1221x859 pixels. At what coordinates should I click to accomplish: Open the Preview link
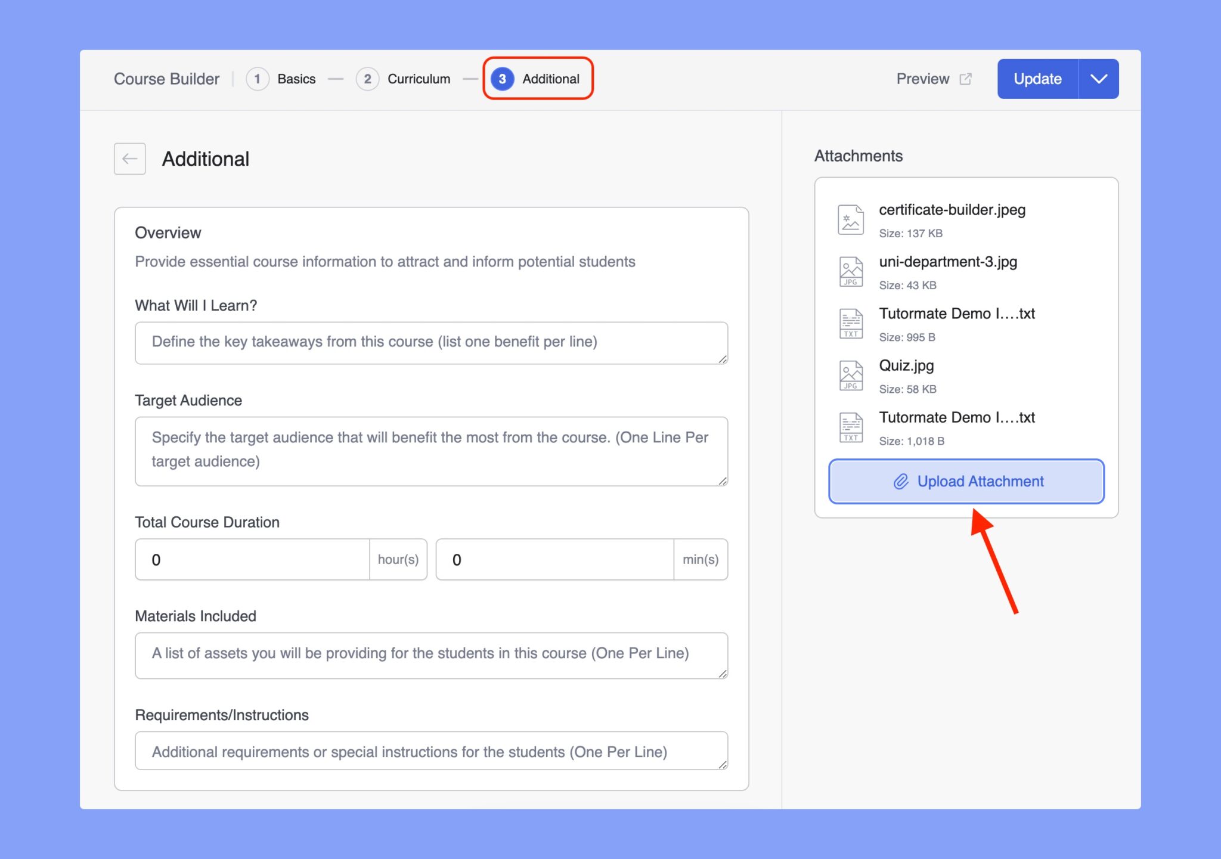(x=922, y=79)
